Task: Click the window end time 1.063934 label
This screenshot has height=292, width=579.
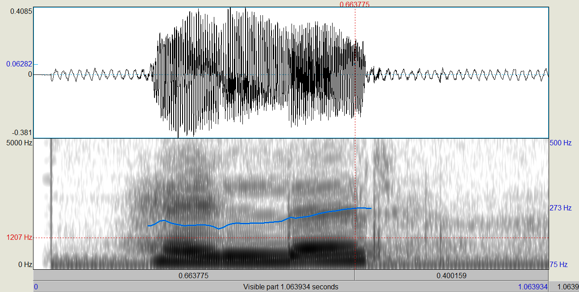Action: click(533, 287)
